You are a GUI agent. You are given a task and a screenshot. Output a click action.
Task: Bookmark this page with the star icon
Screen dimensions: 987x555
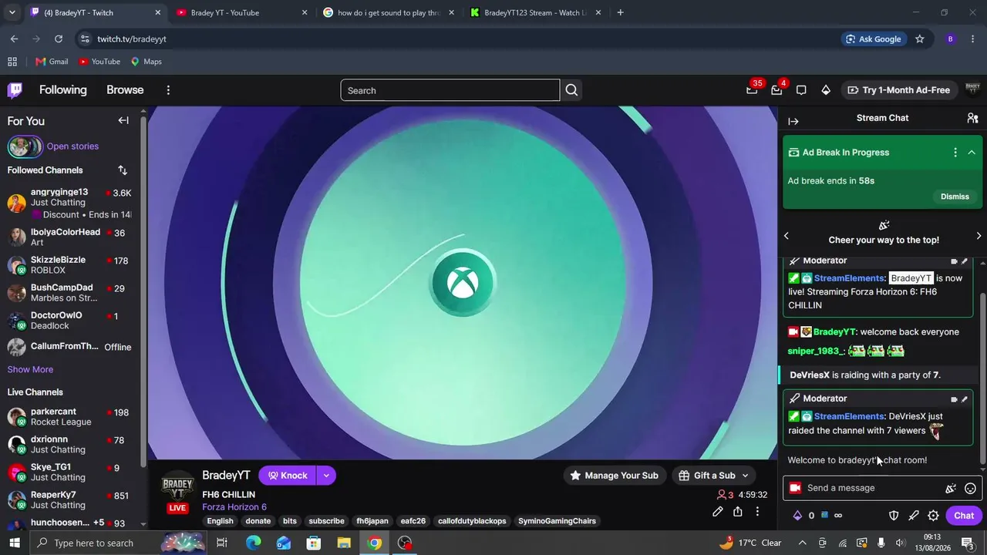tap(919, 39)
